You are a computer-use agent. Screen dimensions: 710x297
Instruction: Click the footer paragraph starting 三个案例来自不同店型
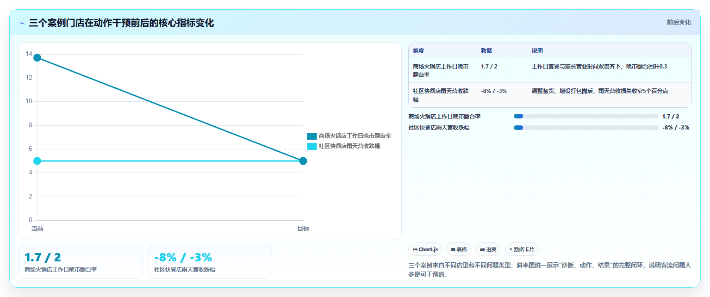549,270
